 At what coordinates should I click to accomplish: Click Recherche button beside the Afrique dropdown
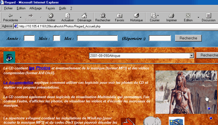pyautogui.click(x=208, y=55)
